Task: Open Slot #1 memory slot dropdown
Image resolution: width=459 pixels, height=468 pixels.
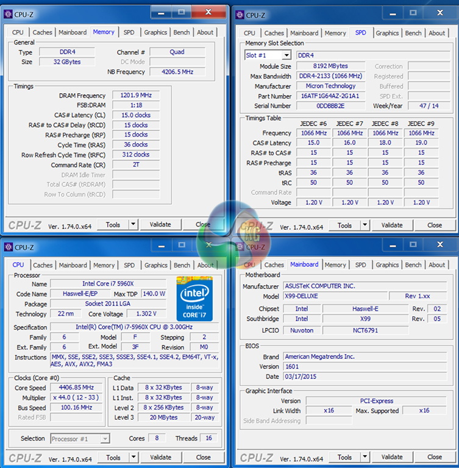Action: click(x=286, y=55)
